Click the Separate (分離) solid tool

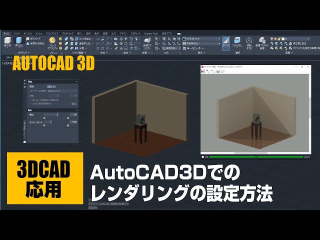tap(79, 48)
